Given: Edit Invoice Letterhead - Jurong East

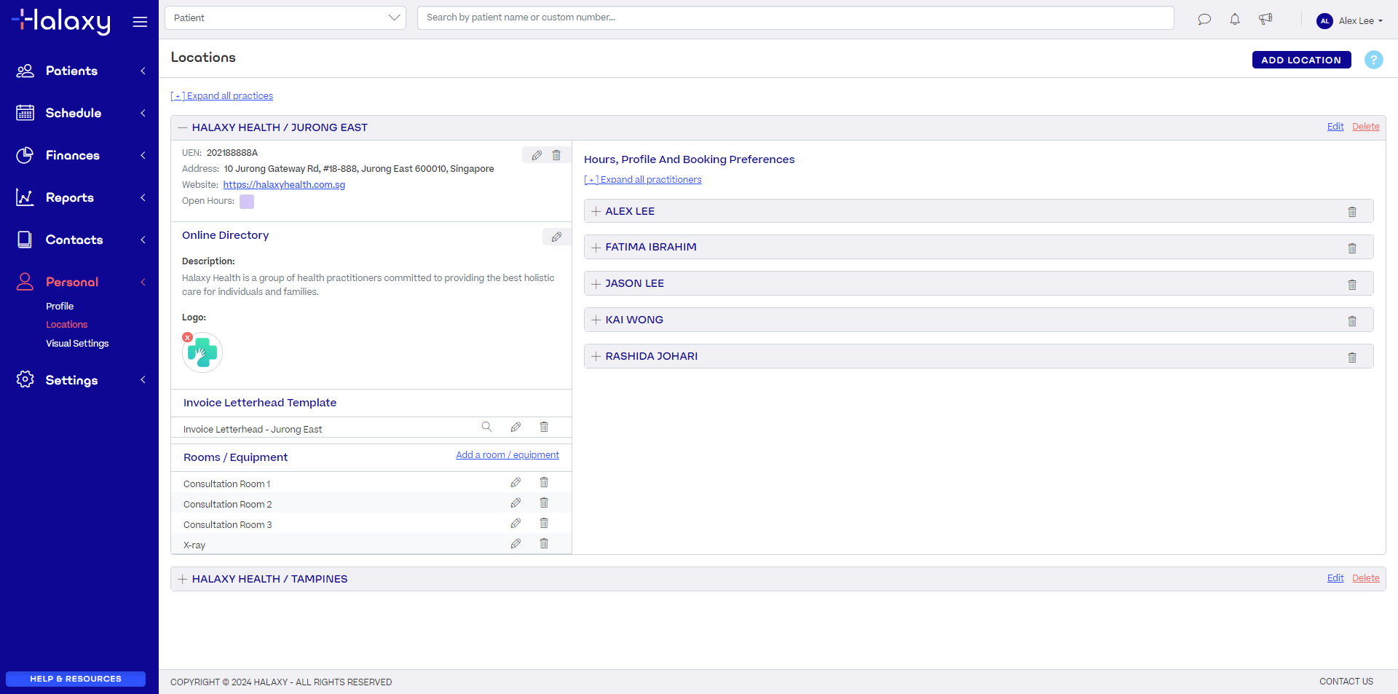Looking at the screenshot, I should [x=516, y=427].
